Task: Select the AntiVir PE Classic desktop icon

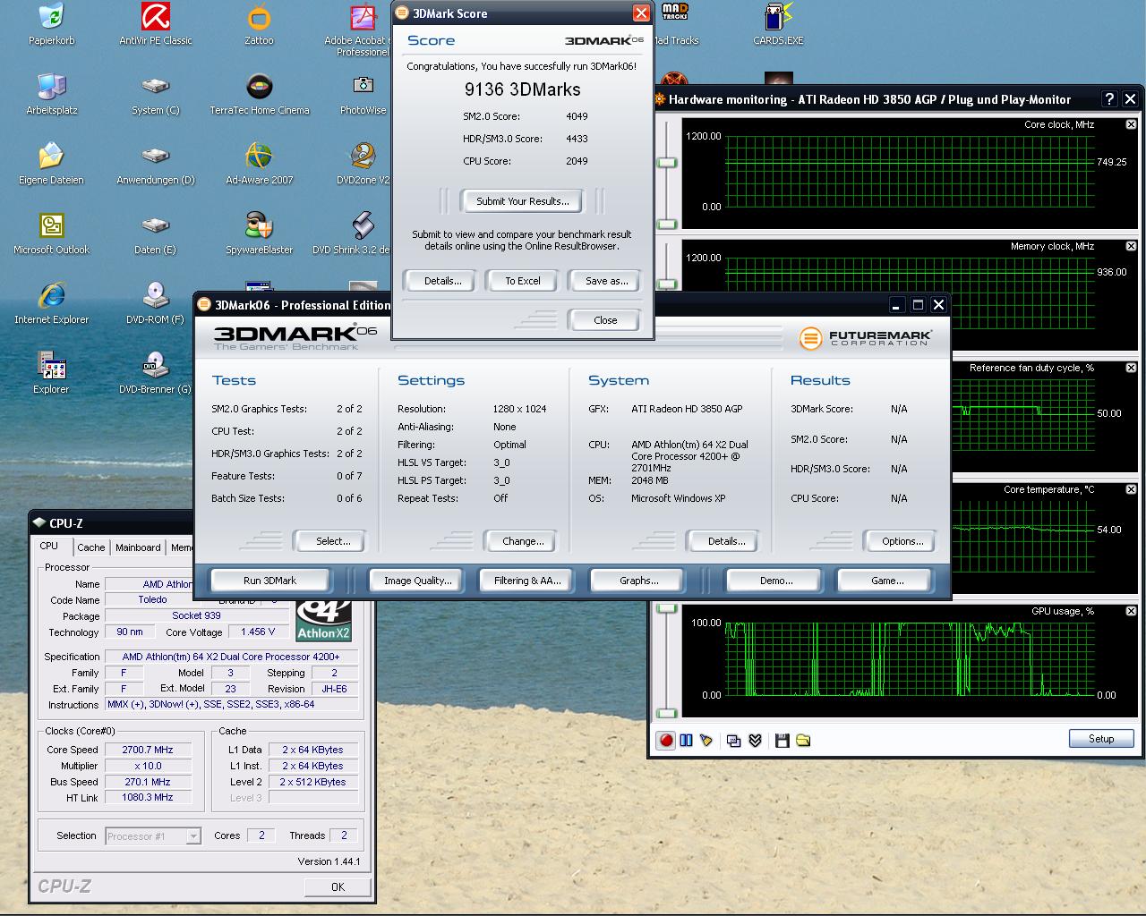Action: [156, 24]
